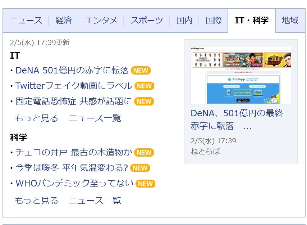Viewport: 307px width, 225px height.
Task: Click the IT section heading
Action: [15, 56]
